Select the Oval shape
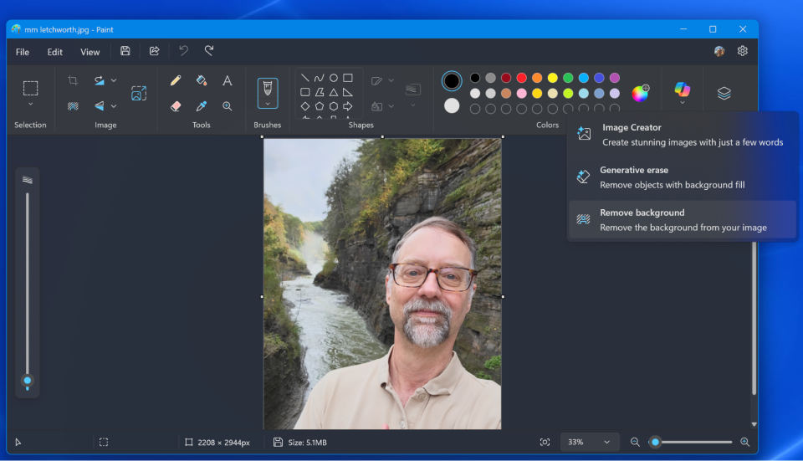Viewport: 803px width, 461px height. point(334,78)
